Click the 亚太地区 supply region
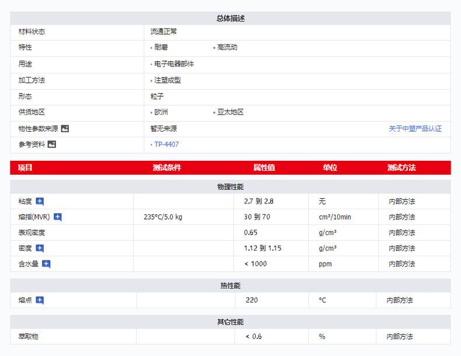Screen dimensions: 461x356 (x=230, y=112)
